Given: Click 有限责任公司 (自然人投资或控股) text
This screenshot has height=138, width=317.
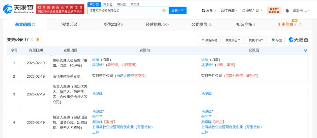Looking at the screenshot, I should (119, 76).
